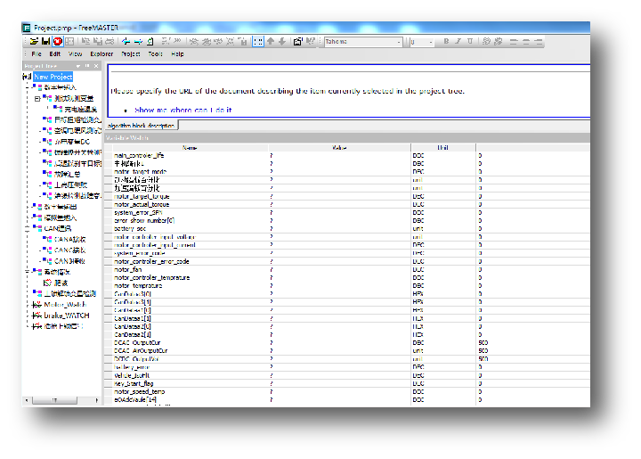Click the layout panes toolbar icon

tap(69, 41)
